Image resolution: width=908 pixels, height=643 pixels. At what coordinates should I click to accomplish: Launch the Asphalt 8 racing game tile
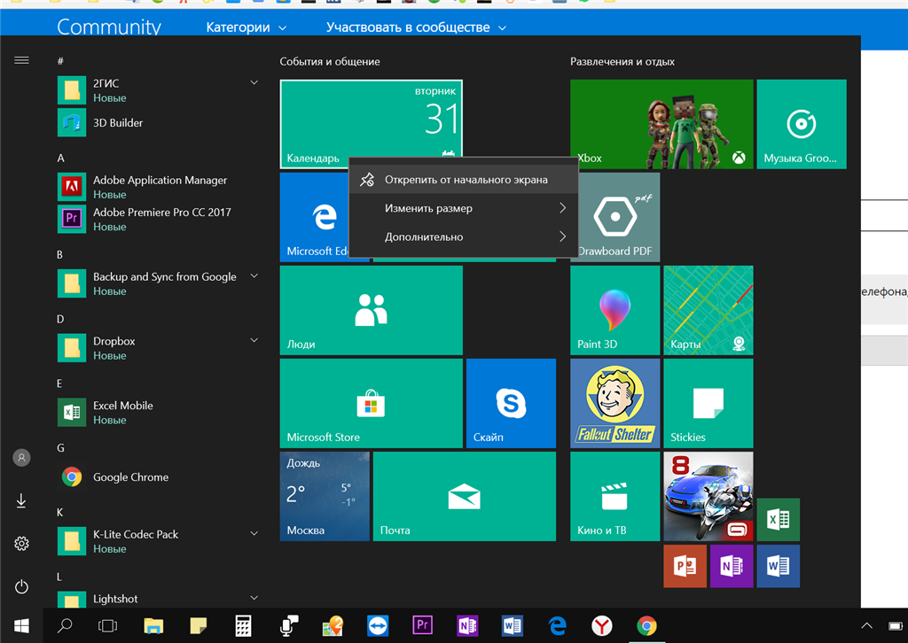click(x=708, y=497)
